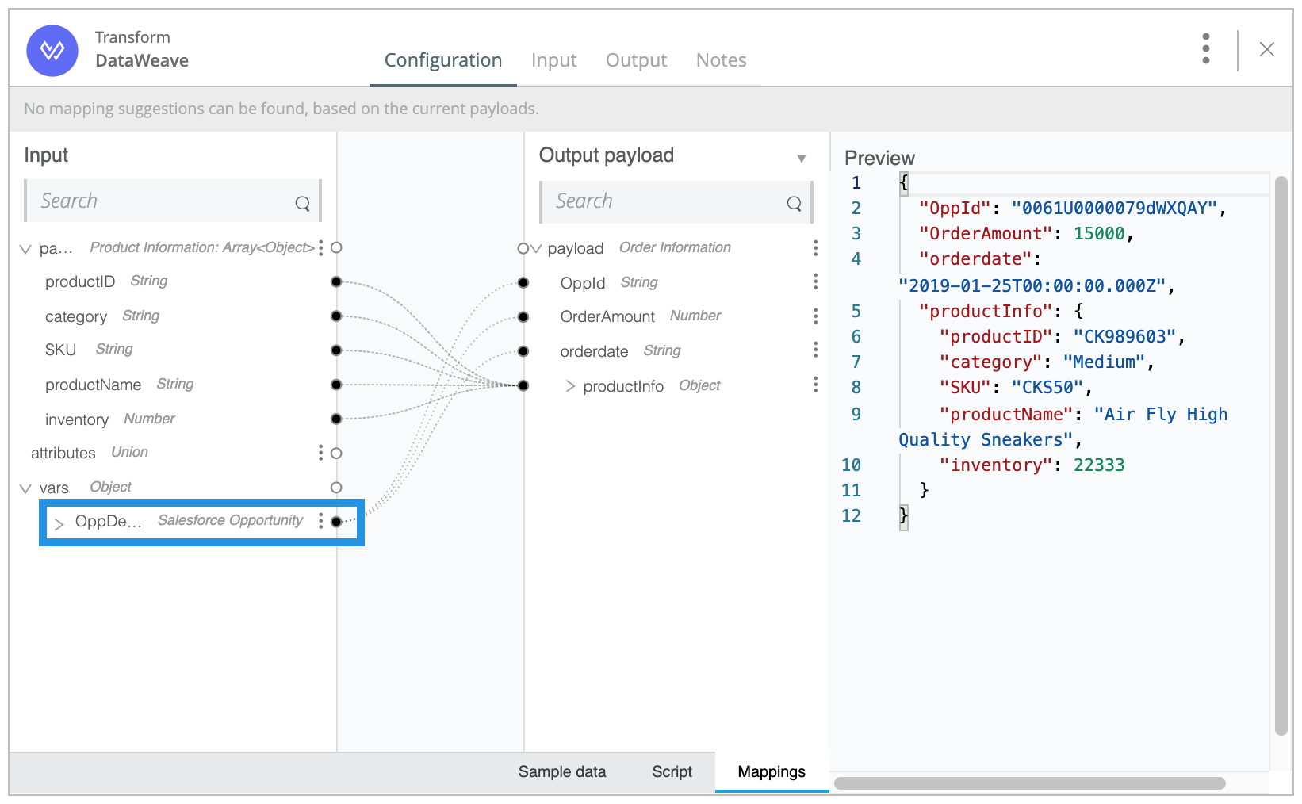Click the search icon in Output payload search
This screenshot has height=804, width=1302.
tap(794, 203)
